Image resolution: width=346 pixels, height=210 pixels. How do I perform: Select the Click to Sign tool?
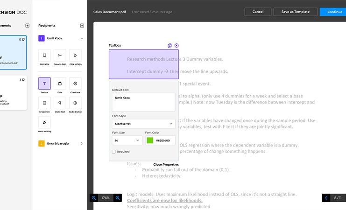tap(75, 56)
